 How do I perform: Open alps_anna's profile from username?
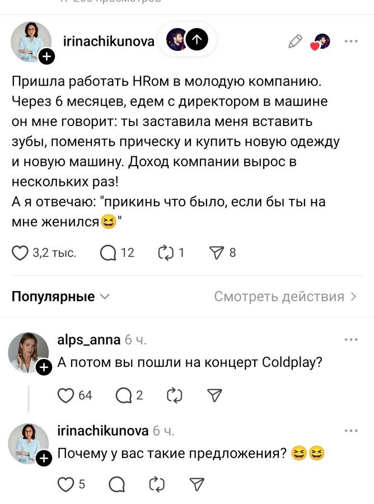(x=88, y=340)
